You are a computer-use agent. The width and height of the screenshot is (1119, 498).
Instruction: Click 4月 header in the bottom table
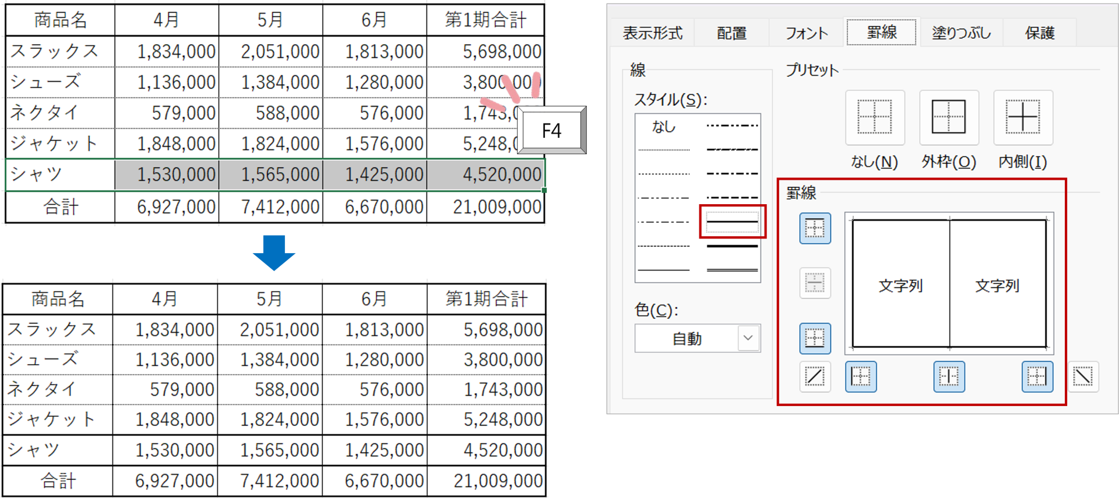tap(165, 299)
